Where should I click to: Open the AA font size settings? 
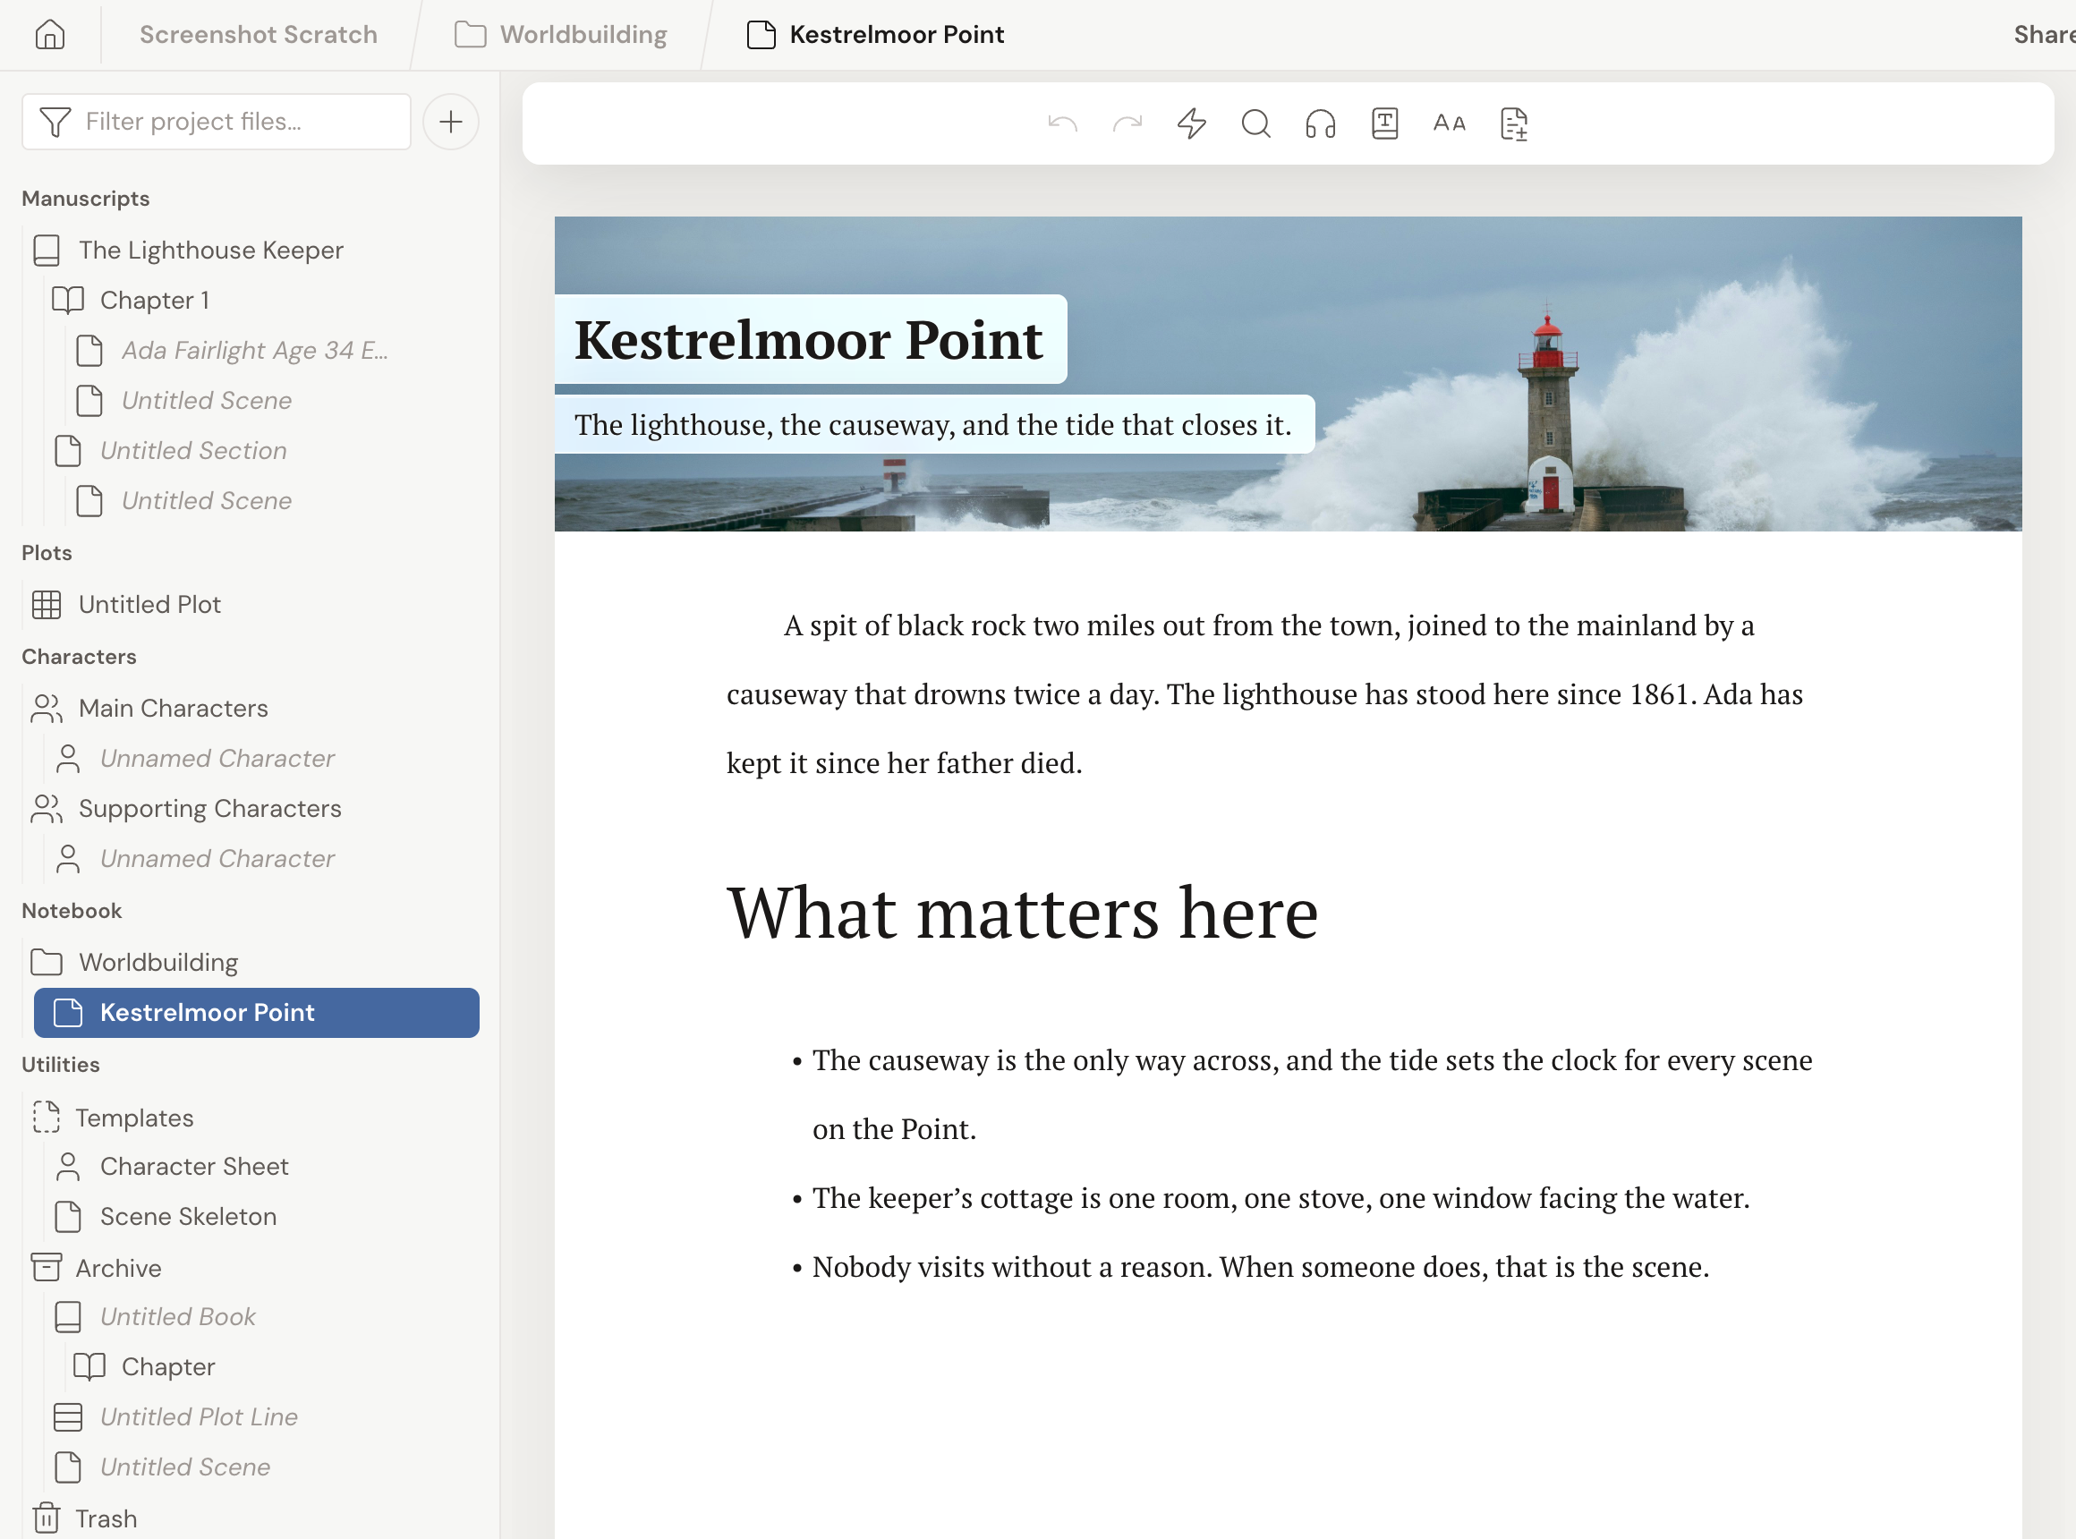pyautogui.click(x=1449, y=123)
